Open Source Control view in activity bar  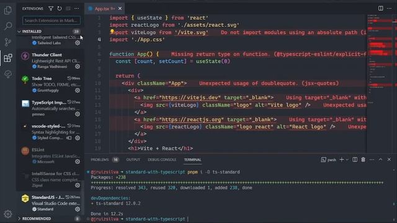pyautogui.click(x=8, y=42)
